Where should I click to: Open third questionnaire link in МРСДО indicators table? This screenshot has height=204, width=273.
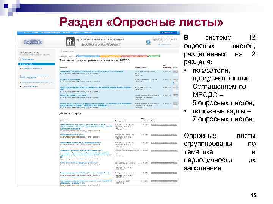[96, 88]
